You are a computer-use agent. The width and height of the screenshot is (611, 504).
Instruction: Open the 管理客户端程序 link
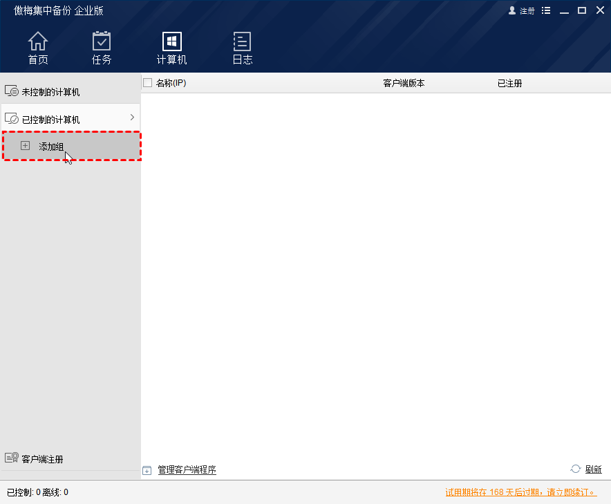[187, 470]
